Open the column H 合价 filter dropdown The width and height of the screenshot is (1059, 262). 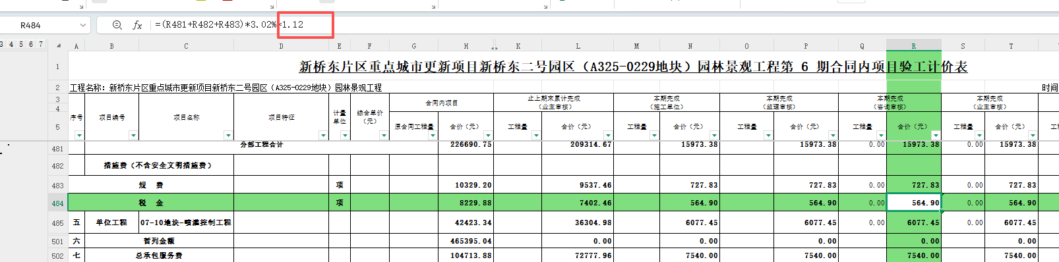point(488,135)
